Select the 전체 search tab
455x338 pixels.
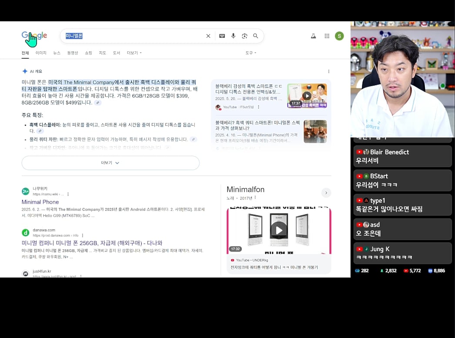pyautogui.click(x=25, y=53)
